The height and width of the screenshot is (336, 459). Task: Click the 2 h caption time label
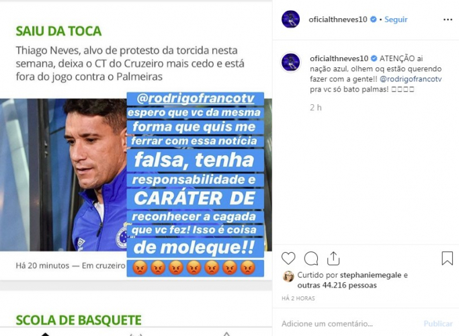point(316,108)
